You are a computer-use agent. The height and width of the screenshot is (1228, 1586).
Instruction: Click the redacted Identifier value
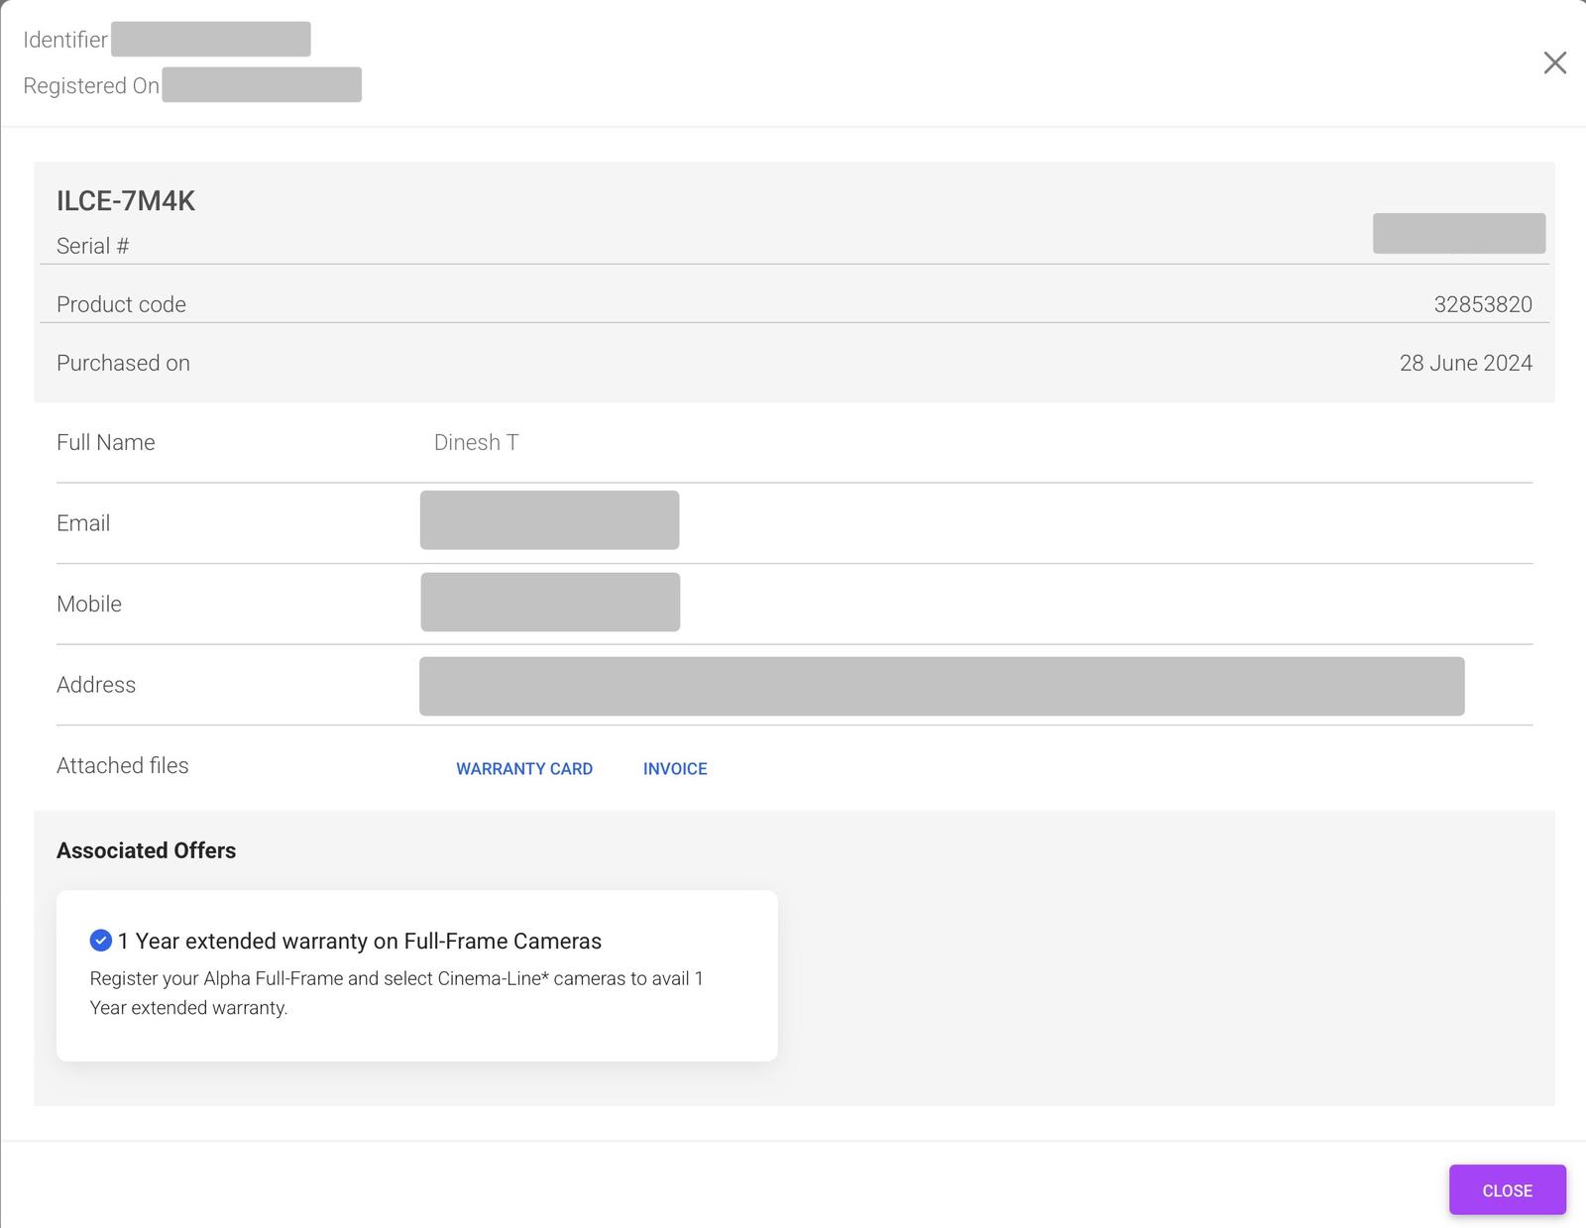tap(210, 40)
